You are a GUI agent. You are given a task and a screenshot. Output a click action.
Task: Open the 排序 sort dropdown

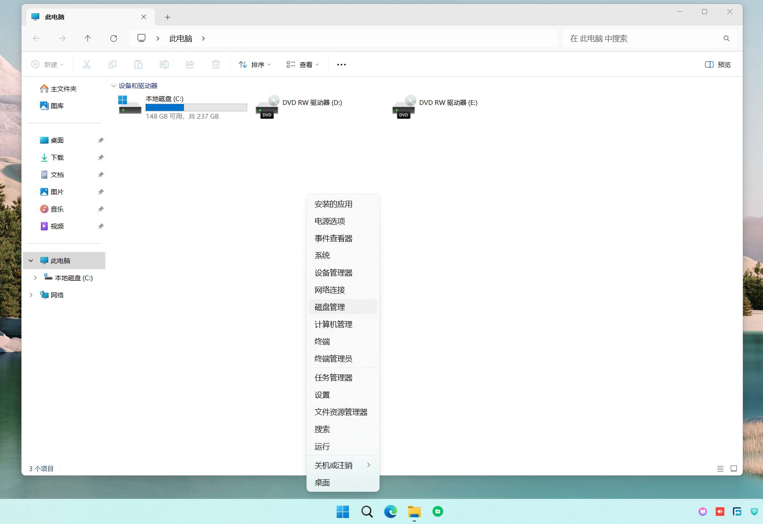[x=254, y=64]
